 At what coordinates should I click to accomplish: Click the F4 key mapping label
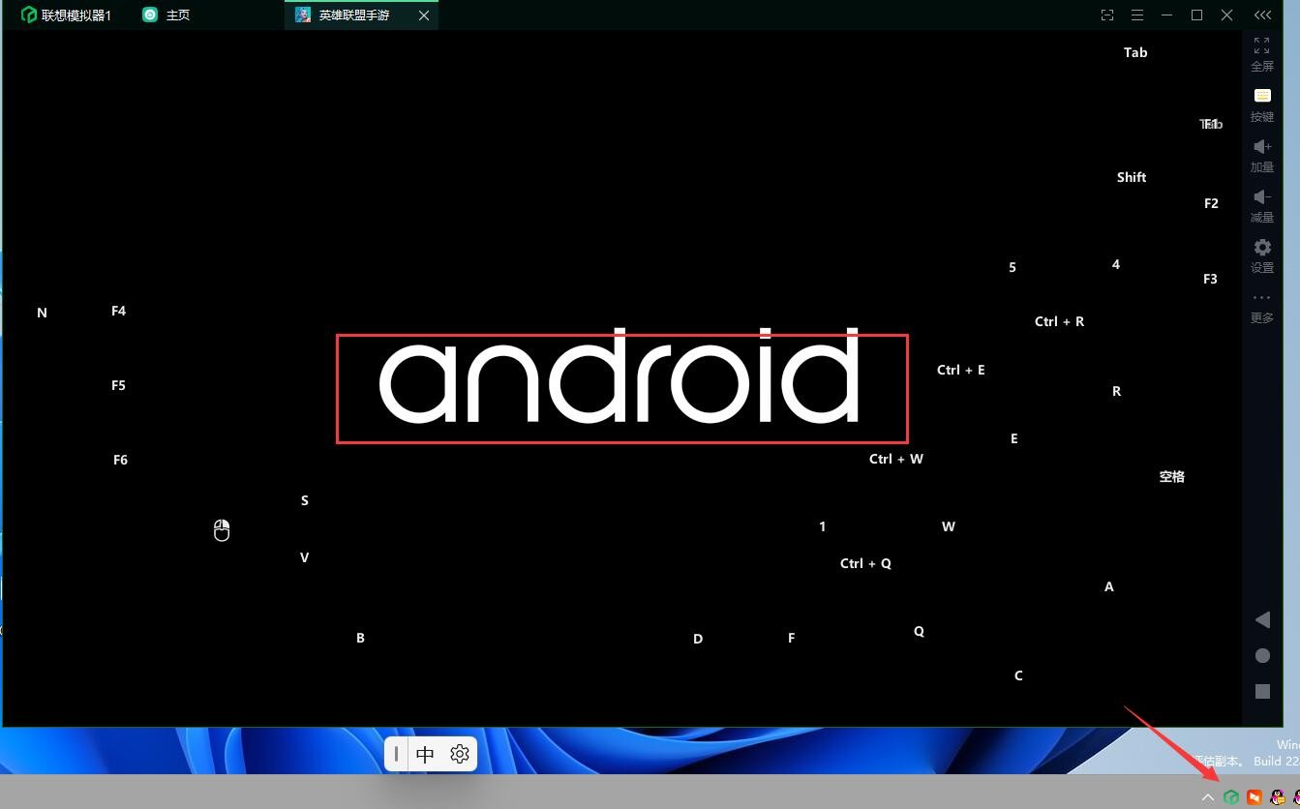(118, 311)
